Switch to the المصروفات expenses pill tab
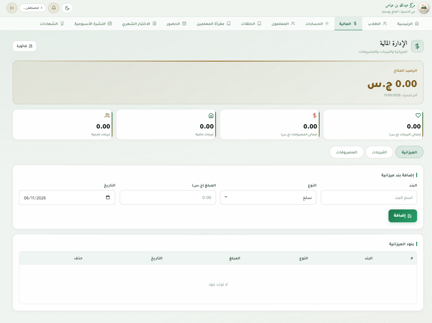 click(x=347, y=152)
